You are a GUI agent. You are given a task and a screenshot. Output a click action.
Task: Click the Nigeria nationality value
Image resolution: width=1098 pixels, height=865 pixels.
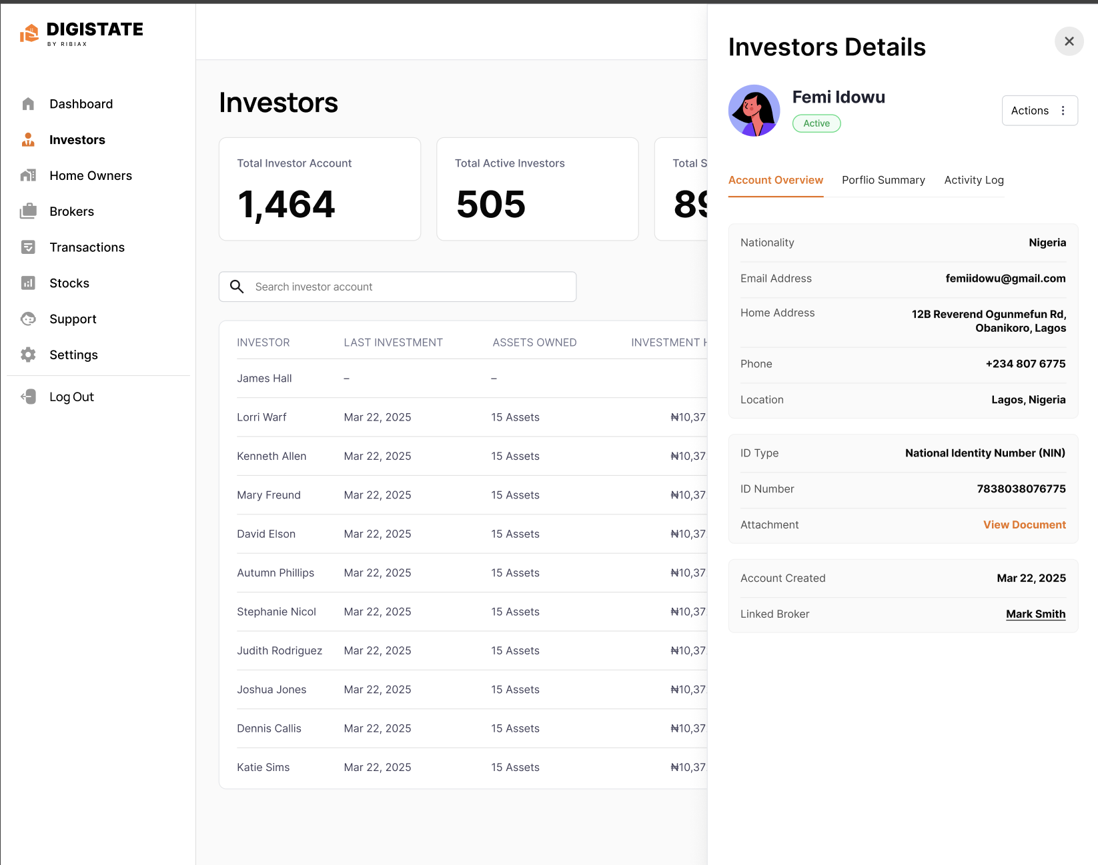click(x=1047, y=243)
